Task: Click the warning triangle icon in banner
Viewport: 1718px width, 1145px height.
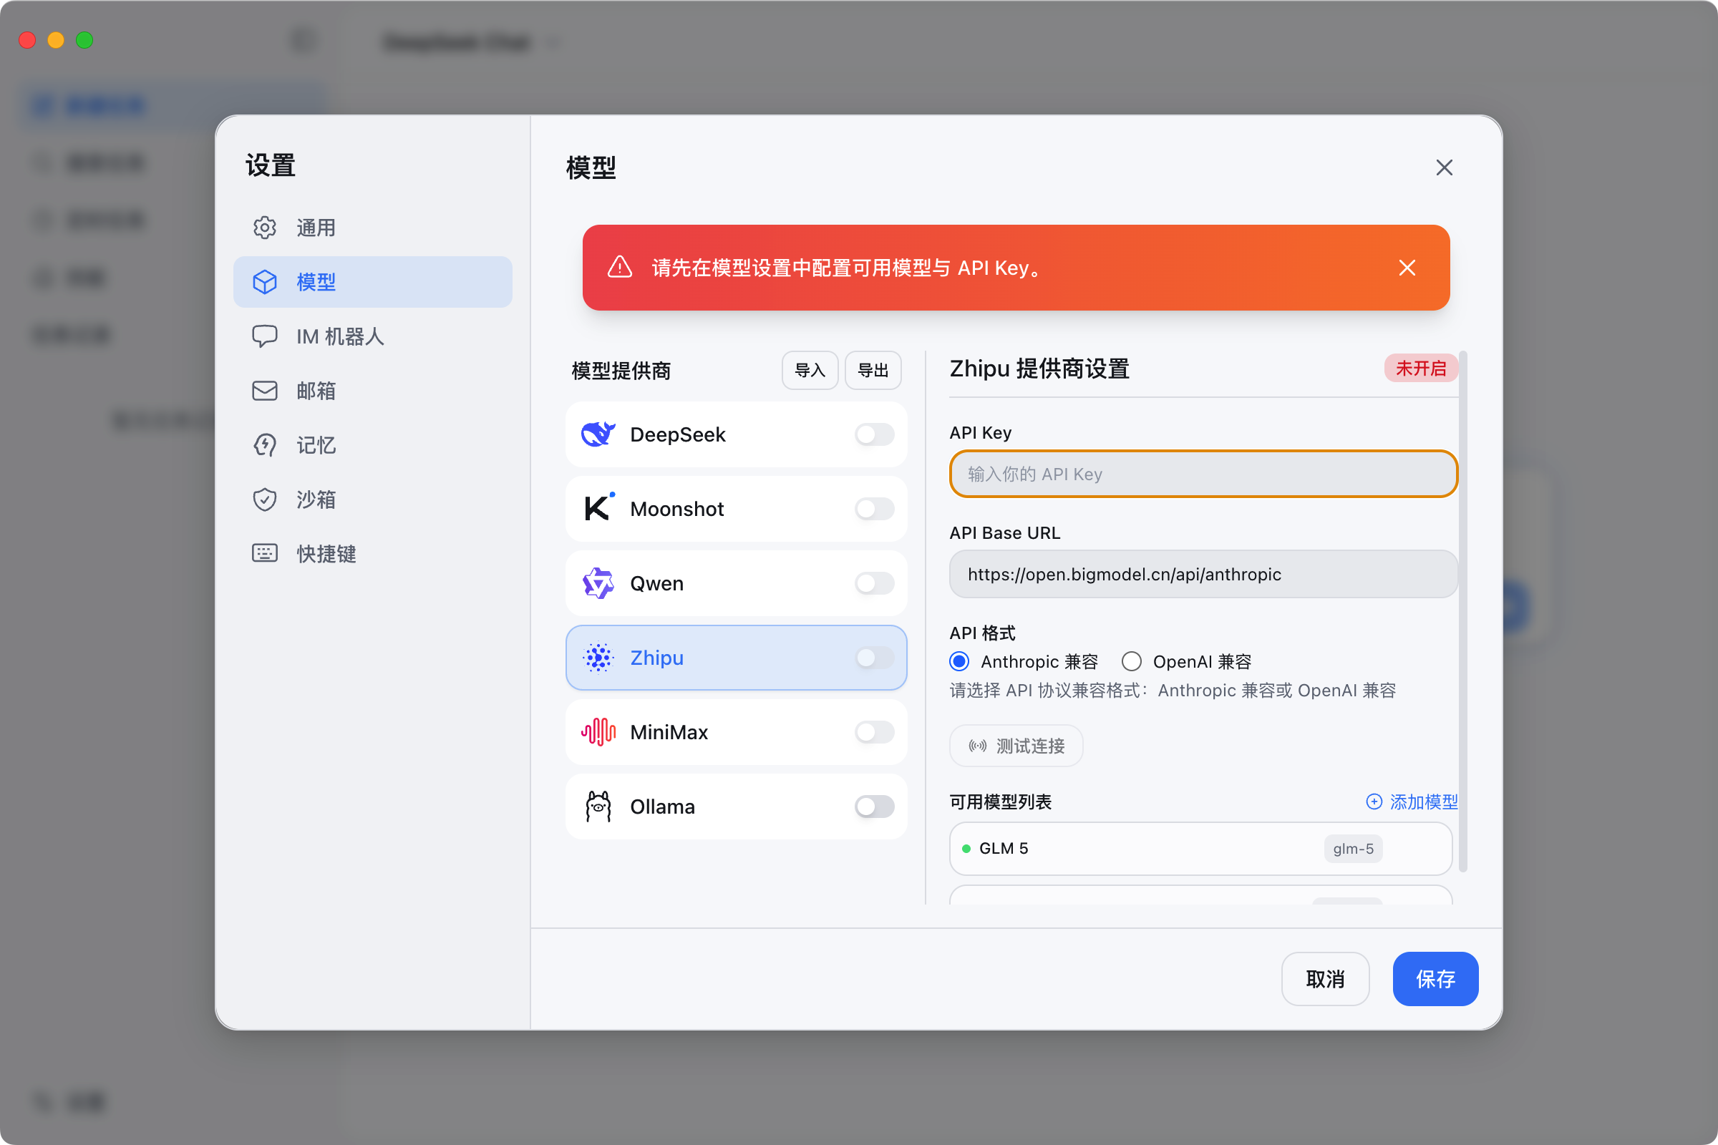Action: [x=619, y=267]
